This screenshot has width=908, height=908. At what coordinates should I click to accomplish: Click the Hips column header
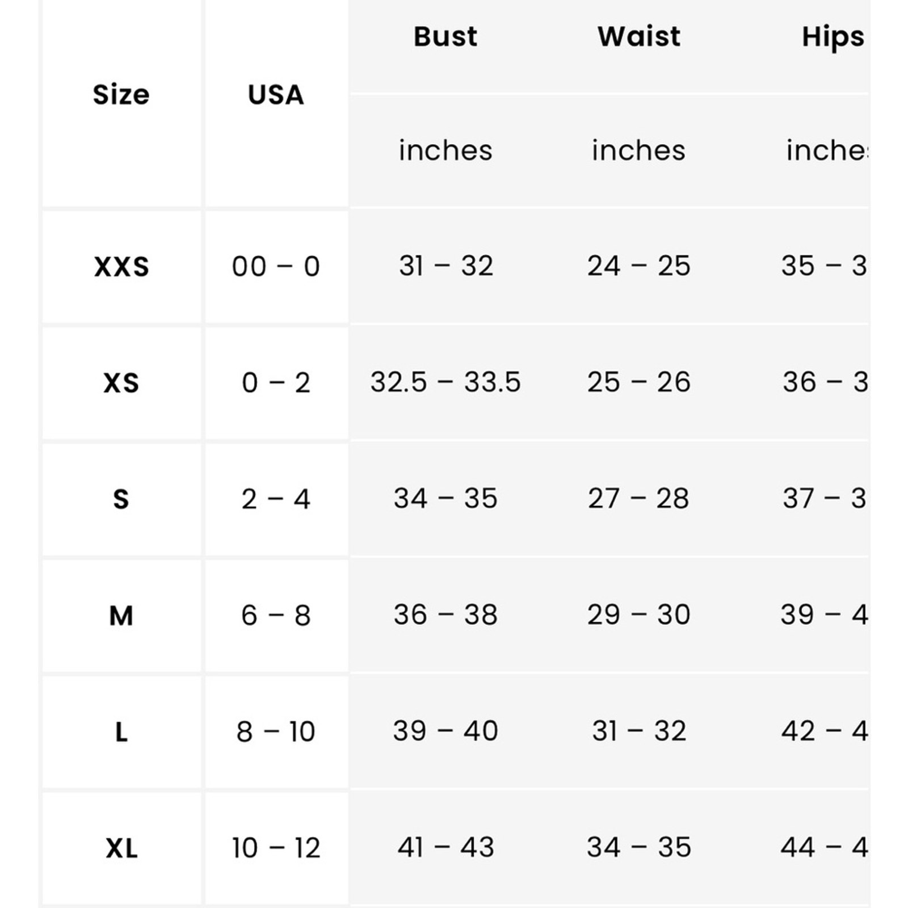coord(833,37)
